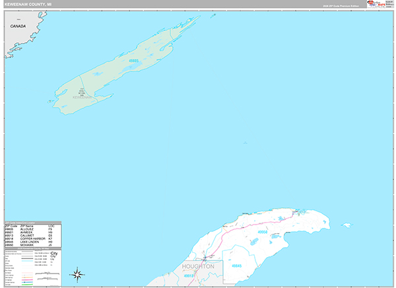Click the map company logo at top right
The width and height of the screenshot is (396, 288).
pyautogui.click(x=380, y=4)
